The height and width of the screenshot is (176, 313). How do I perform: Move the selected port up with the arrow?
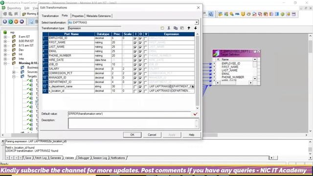click(x=189, y=28)
